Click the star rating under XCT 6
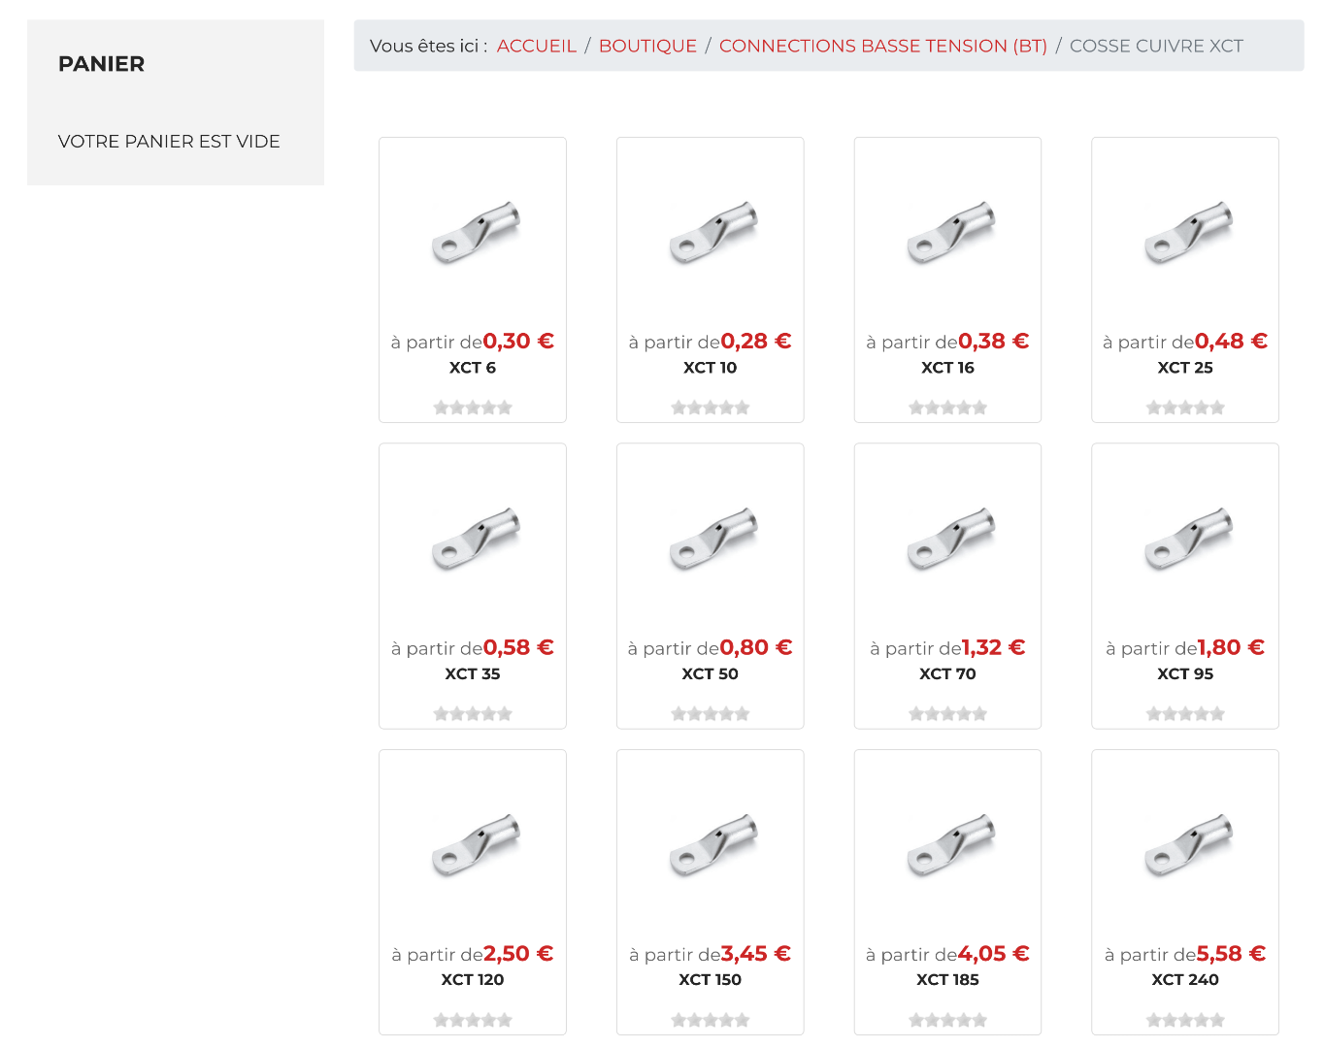The image size is (1324, 1048). 473,408
